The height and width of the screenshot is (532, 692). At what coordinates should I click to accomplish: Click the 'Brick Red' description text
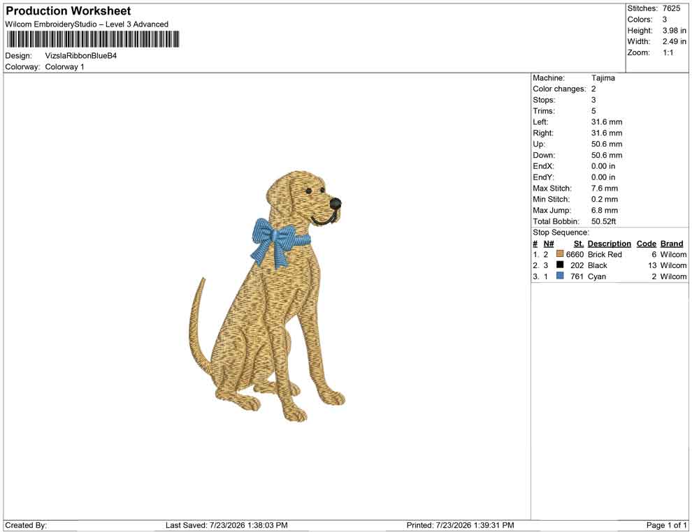pos(605,254)
